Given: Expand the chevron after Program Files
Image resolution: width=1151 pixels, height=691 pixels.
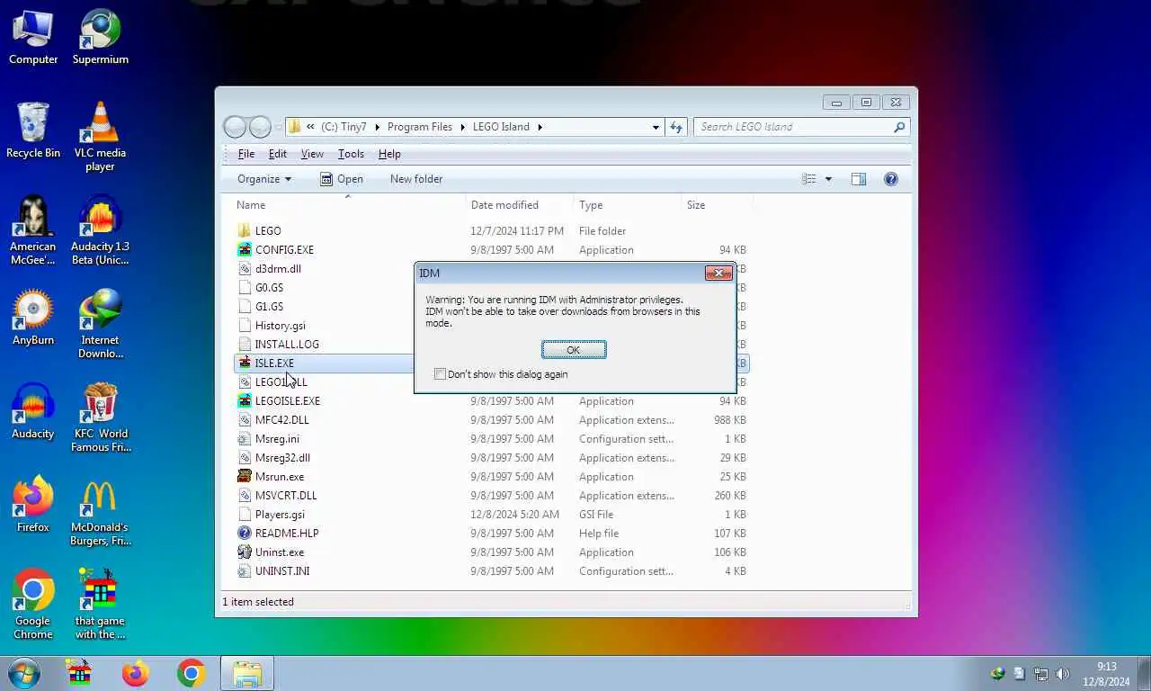Looking at the screenshot, I should (461, 127).
